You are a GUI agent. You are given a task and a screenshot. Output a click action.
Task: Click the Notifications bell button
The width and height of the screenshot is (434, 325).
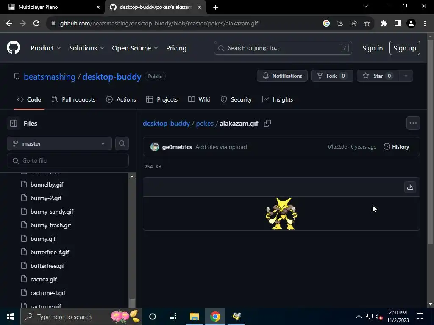tap(282, 76)
